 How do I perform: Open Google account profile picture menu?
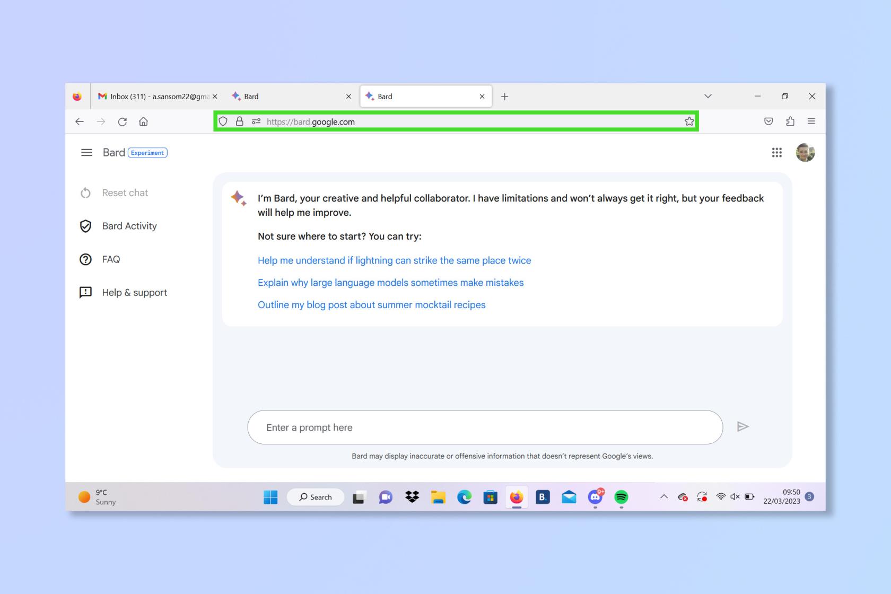point(805,153)
